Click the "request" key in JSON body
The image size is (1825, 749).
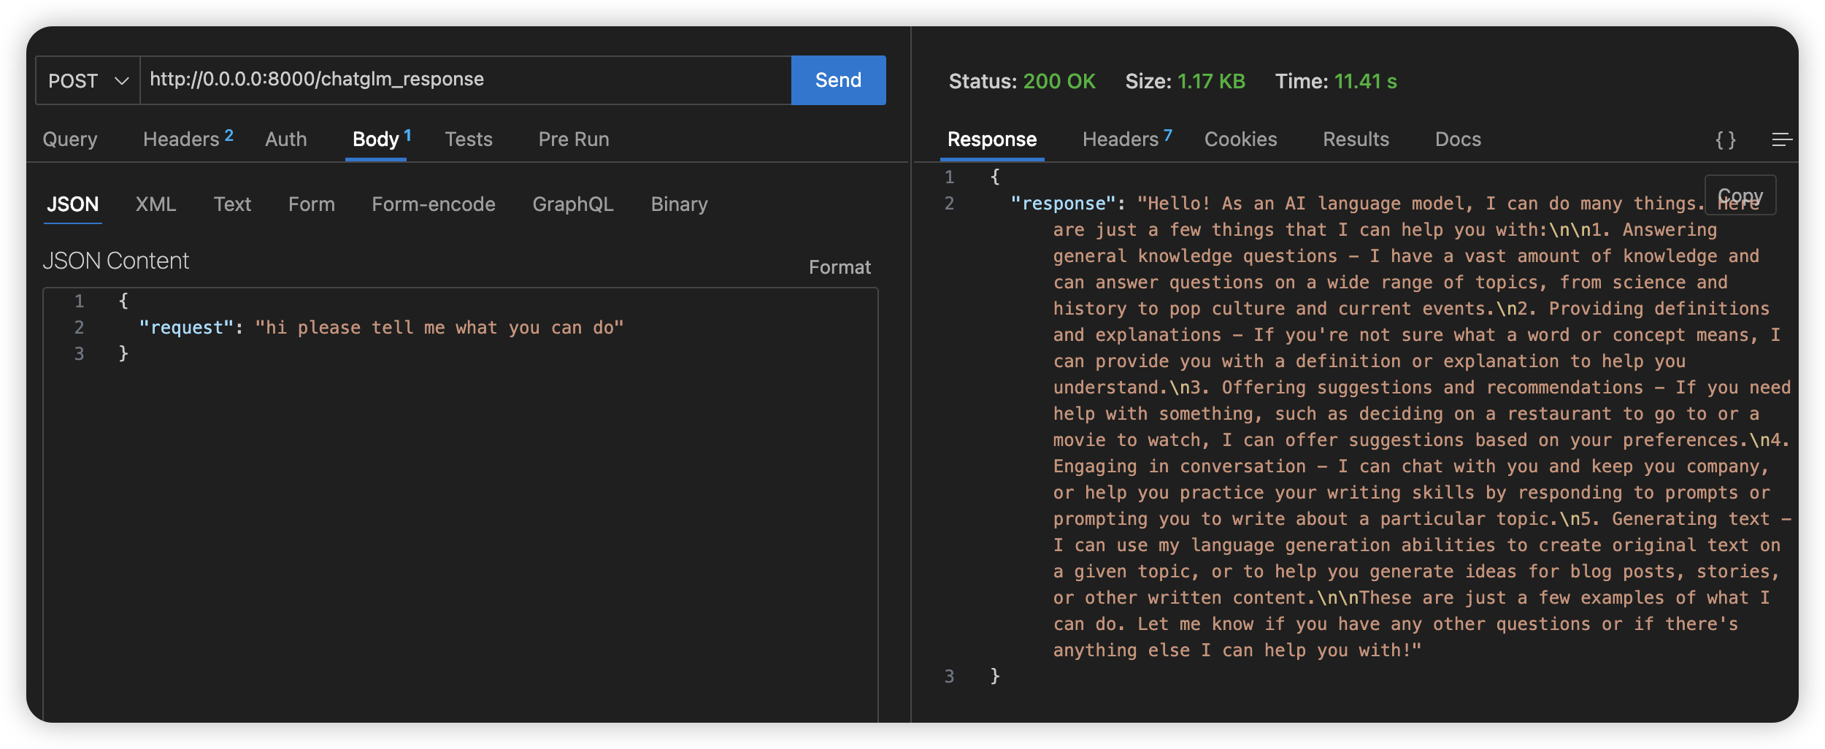coord(187,328)
